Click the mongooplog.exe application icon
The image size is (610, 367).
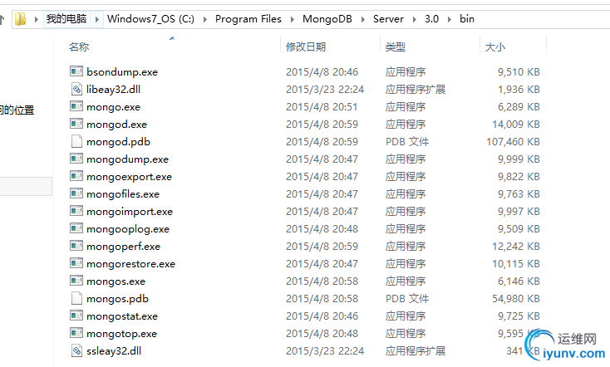pyautogui.click(x=76, y=228)
